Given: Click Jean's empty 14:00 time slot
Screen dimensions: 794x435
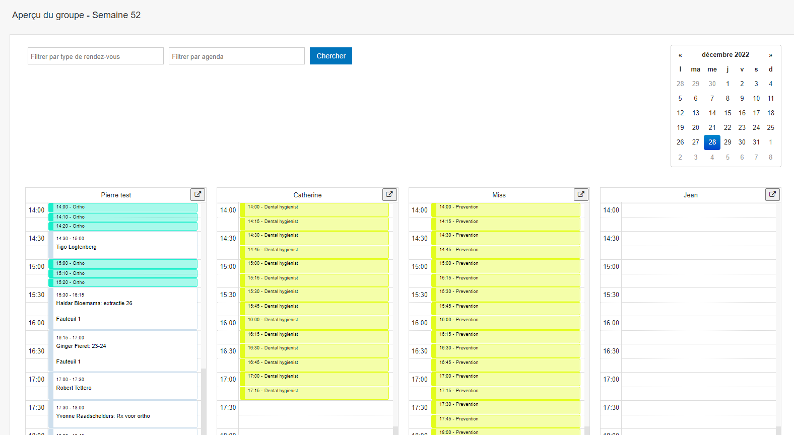Looking at the screenshot, I should pyautogui.click(x=699, y=210).
